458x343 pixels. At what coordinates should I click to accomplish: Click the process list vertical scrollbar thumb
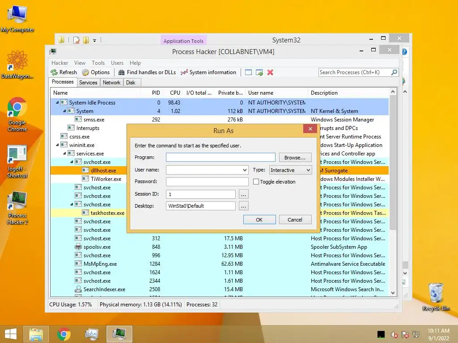click(393, 163)
